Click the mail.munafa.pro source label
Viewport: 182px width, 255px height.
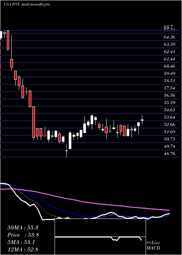coord(36,4)
